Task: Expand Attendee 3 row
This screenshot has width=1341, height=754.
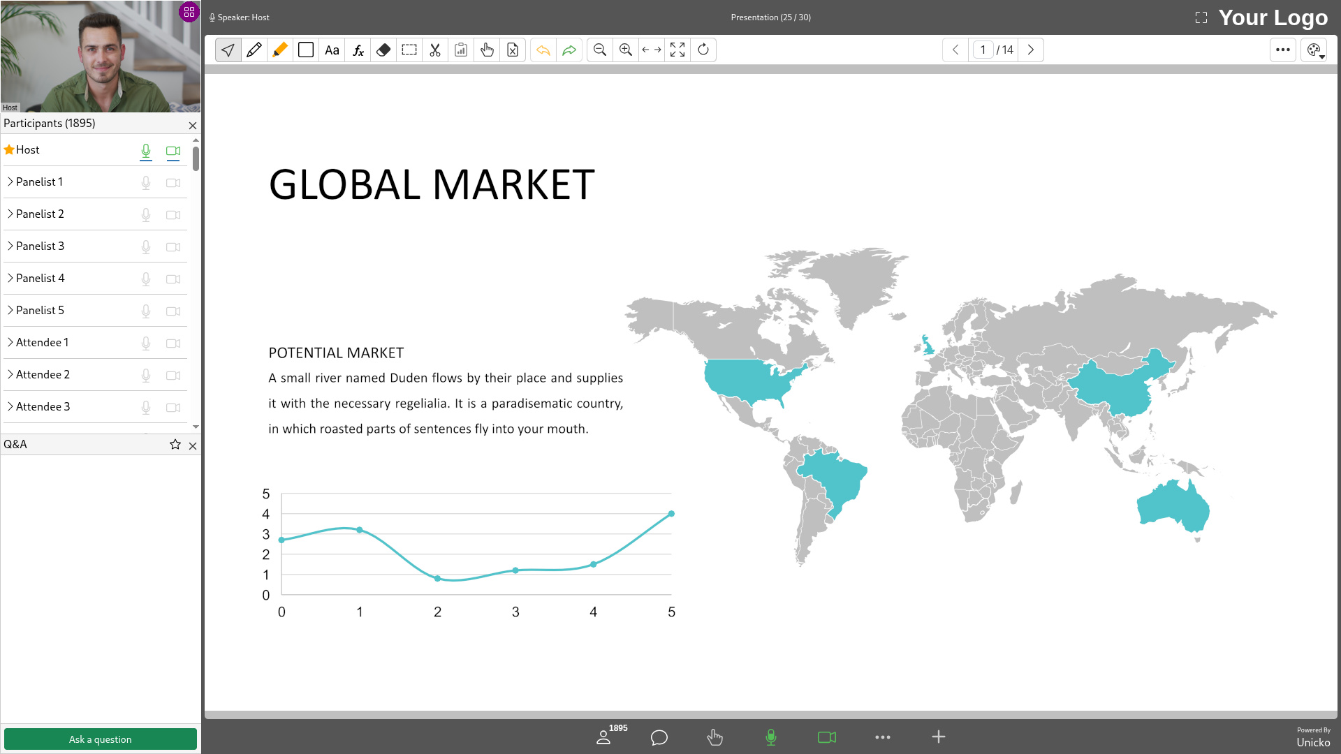Action: click(10, 406)
